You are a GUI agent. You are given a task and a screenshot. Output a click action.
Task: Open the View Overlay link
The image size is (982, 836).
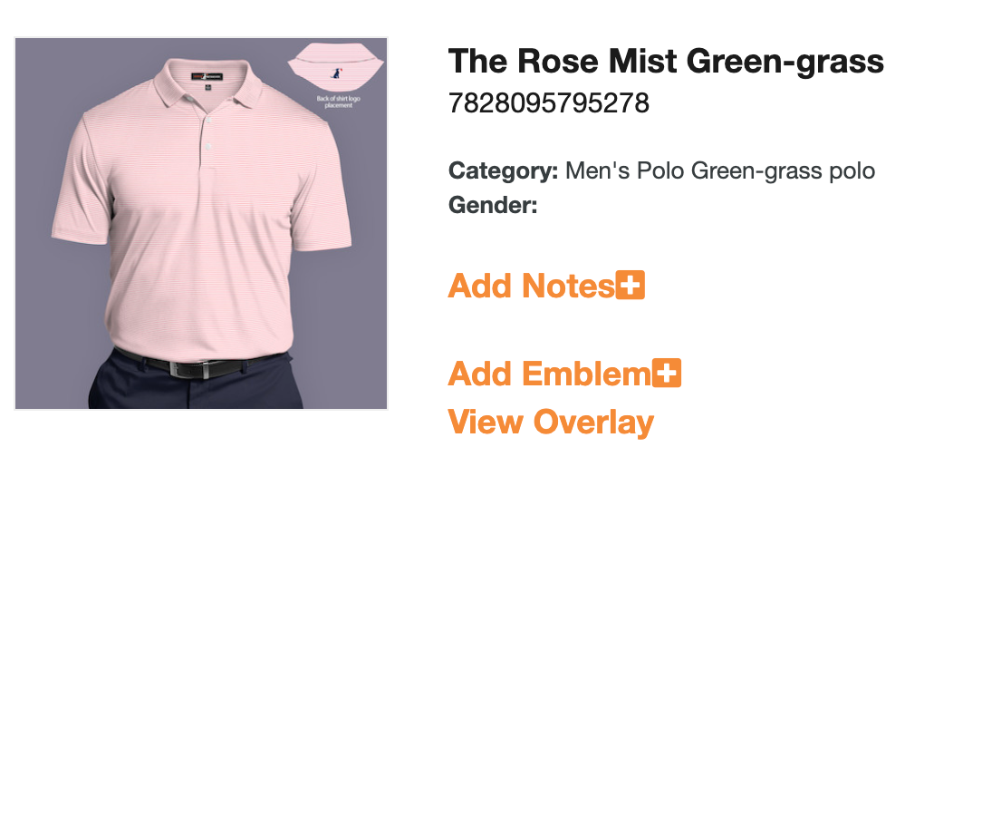click(x=551, y=422)
